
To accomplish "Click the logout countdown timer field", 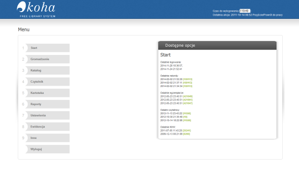I will click(x=245, y=11).
